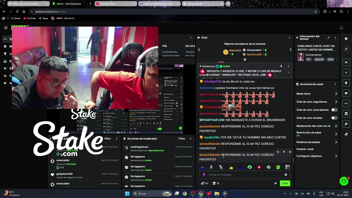Click Hostear canal option

[x=305, y=149]
